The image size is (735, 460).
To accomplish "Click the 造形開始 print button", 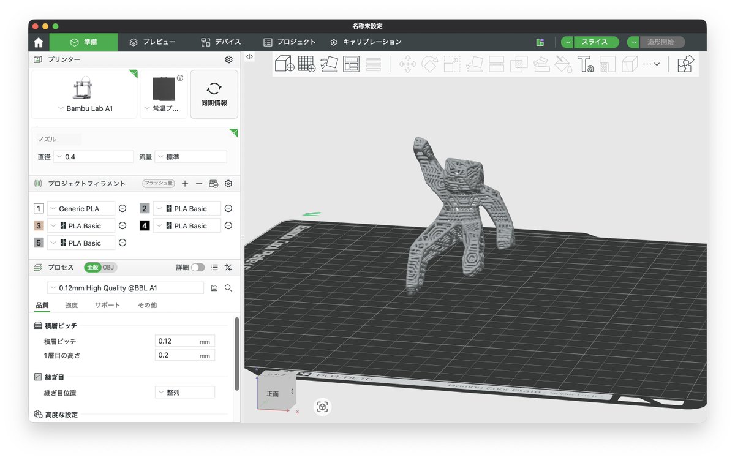I will click(x=662, y=42).
